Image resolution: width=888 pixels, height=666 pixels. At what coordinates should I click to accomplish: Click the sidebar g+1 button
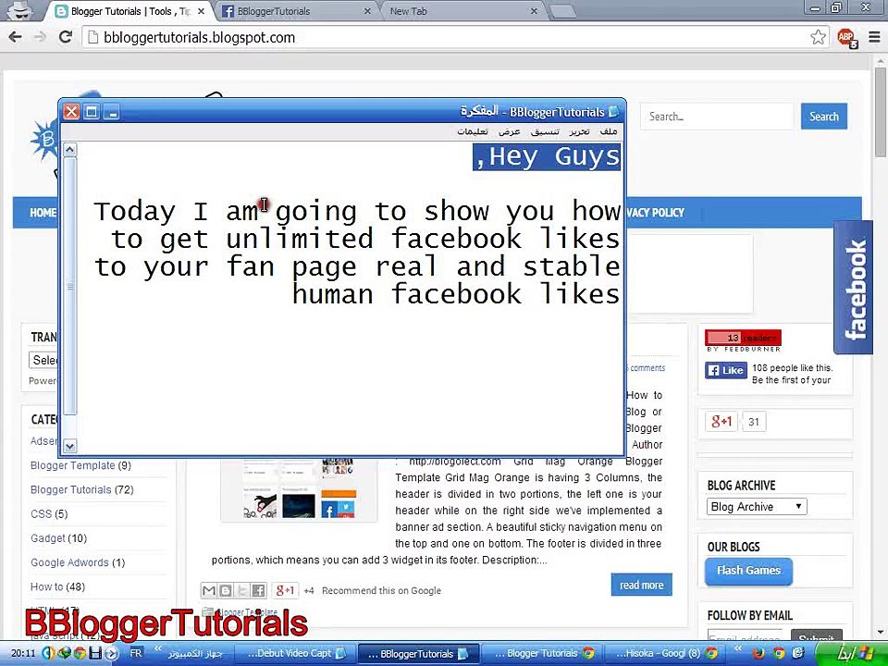721,422
